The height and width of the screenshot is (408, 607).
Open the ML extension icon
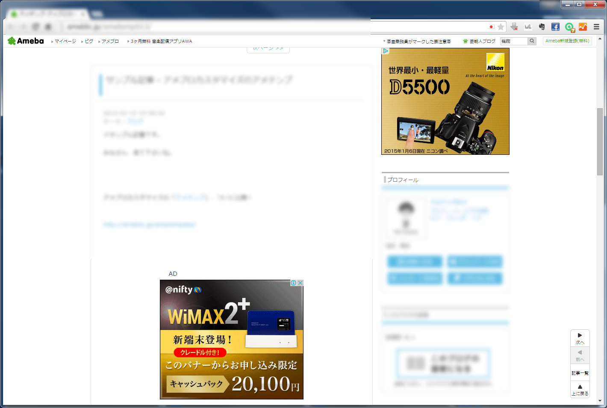528,27
